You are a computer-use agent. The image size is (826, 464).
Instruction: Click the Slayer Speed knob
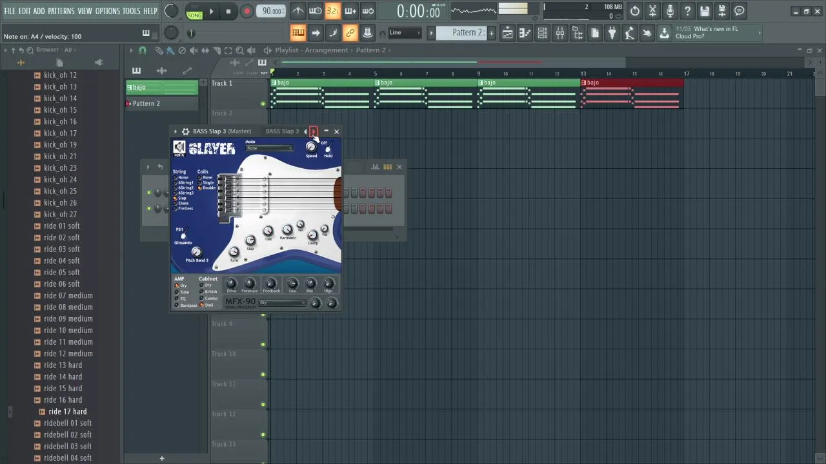(311, 146)
